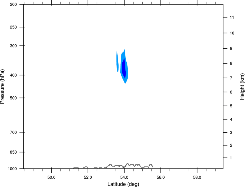
Task: Click the 50.0 latitude tick label
Action: coord(51,178)
